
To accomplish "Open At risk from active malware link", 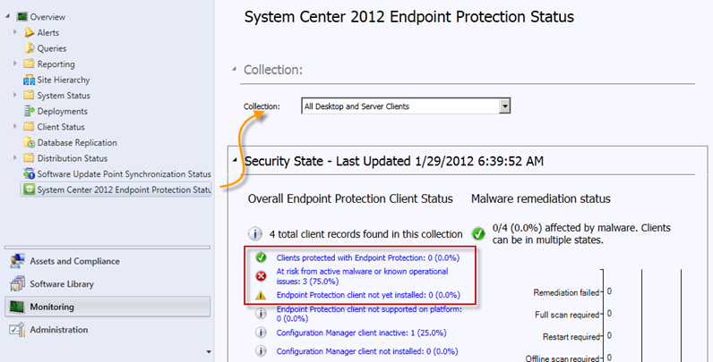I will pyautogui.click(x=362, y=276).
